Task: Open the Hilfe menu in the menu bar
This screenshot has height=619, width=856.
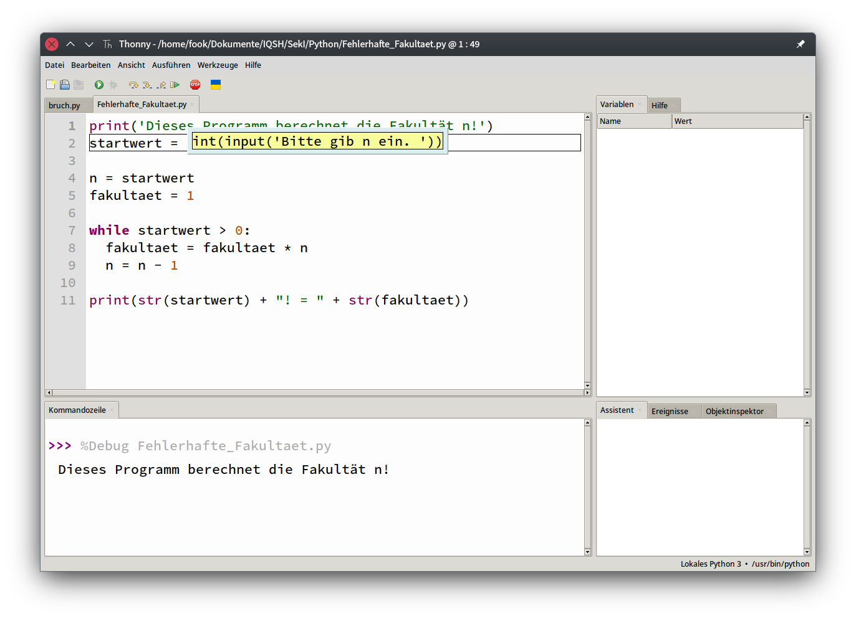Action: click(253, 65)
